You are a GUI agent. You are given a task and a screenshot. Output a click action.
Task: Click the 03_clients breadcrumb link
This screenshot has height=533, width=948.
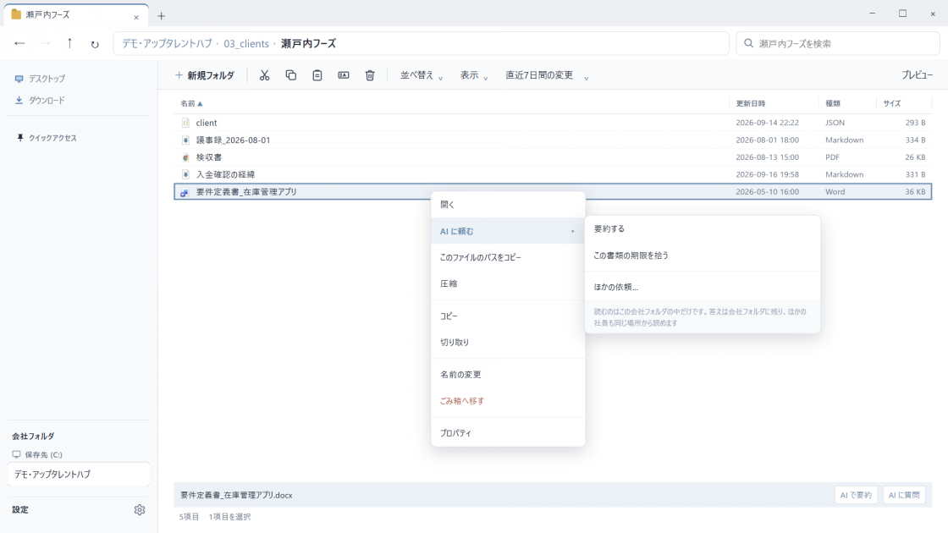pos(246,43)
